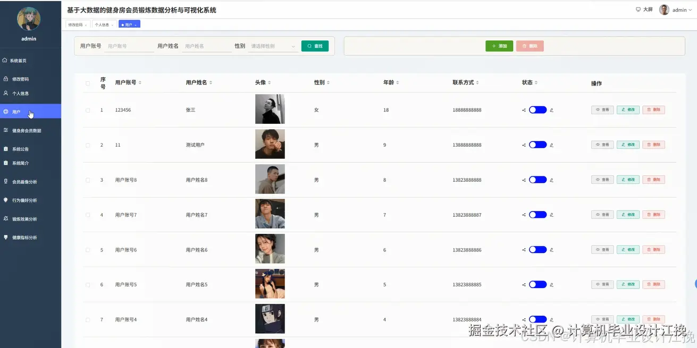This screenshot has height=348, width=697.
Task: Close the active 用户 tab with its x
Action: pyautogui.click(x=136, y=25)
